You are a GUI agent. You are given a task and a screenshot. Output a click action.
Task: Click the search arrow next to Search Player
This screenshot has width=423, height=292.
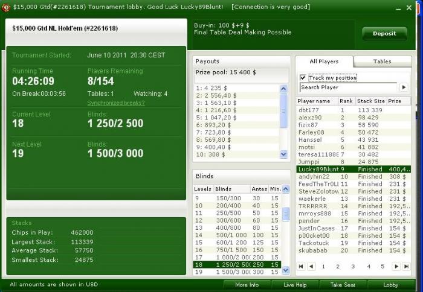[404, 87]
